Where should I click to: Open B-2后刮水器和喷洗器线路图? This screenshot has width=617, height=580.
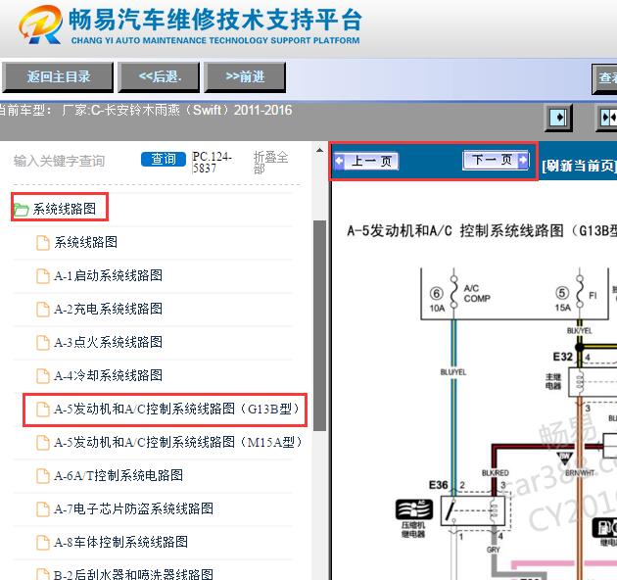(134, 574)
